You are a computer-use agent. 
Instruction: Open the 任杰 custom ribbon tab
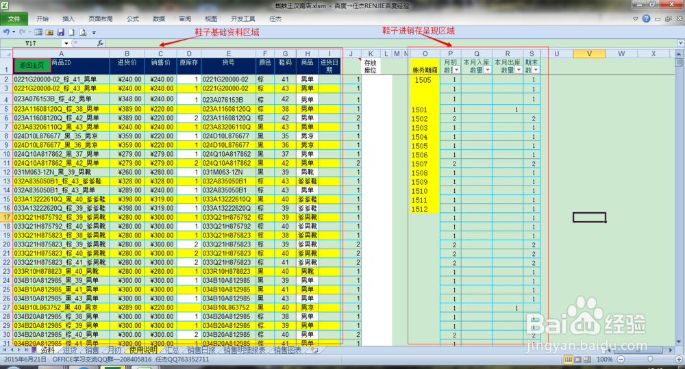[275, 18]
